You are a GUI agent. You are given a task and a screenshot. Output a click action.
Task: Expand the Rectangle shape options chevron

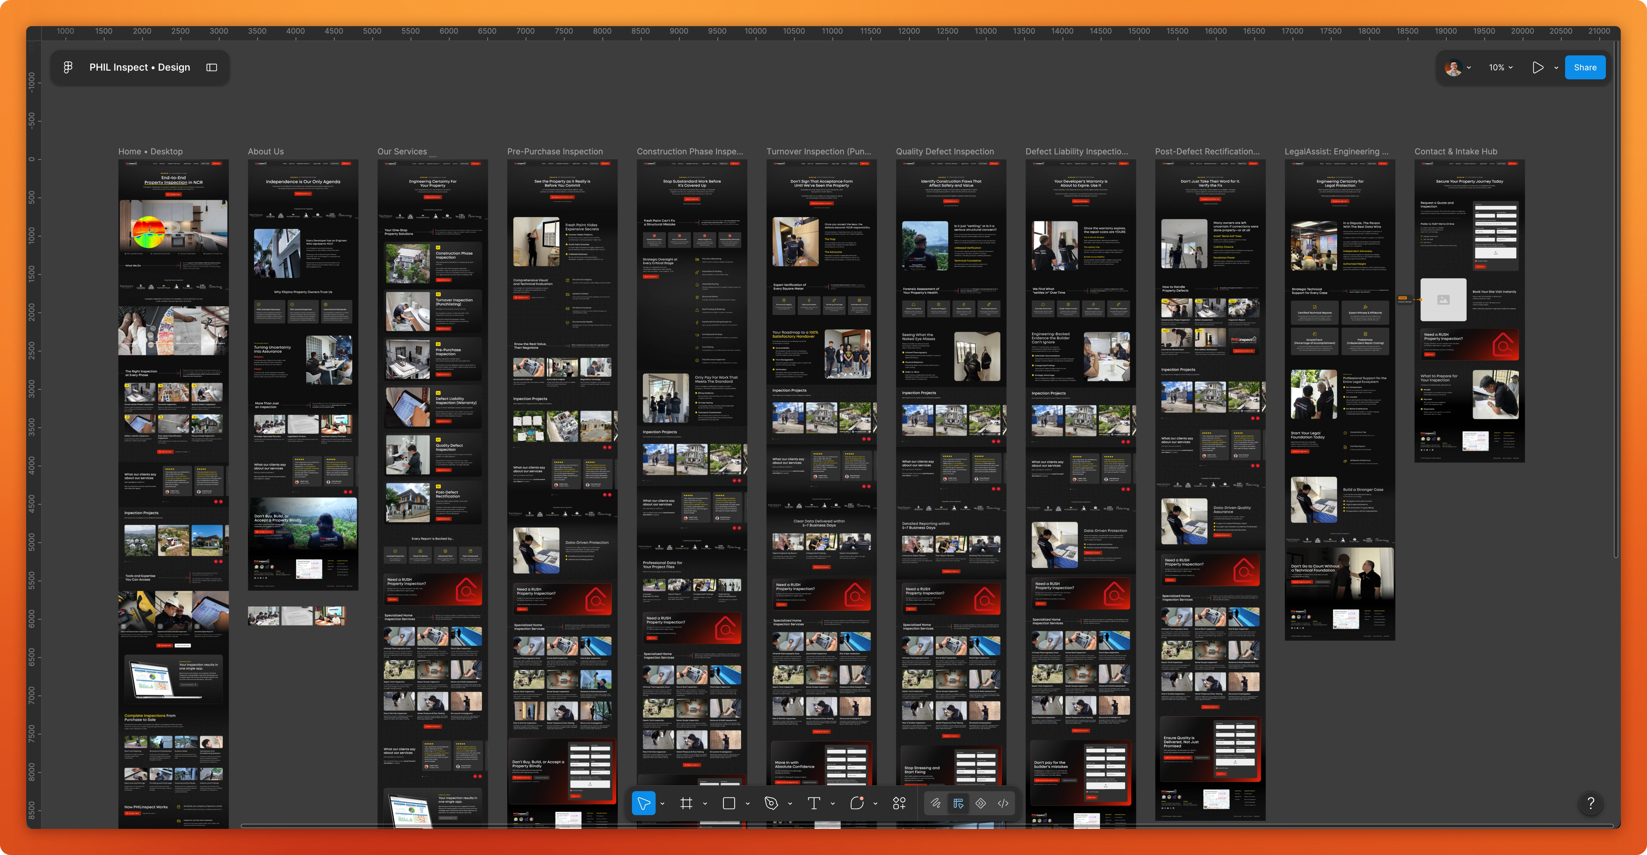[748, 804]
